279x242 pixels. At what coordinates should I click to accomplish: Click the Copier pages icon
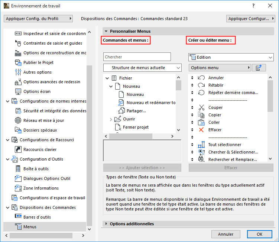(x=201, y=115)
